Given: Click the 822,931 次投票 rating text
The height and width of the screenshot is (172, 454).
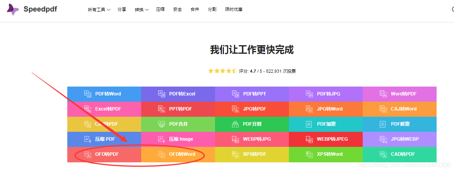Looking at the screenshot, I should 281,71.
